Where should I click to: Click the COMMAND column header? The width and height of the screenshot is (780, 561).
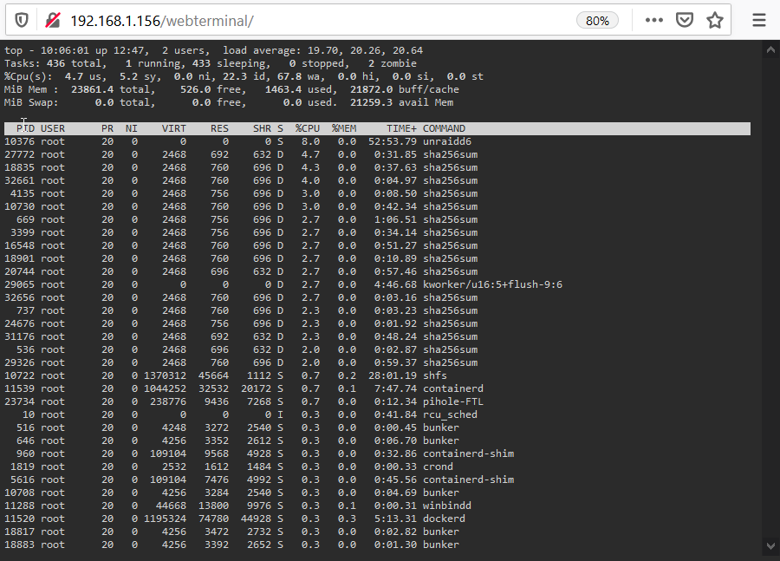pyautogui.click(x=444, y=128)
